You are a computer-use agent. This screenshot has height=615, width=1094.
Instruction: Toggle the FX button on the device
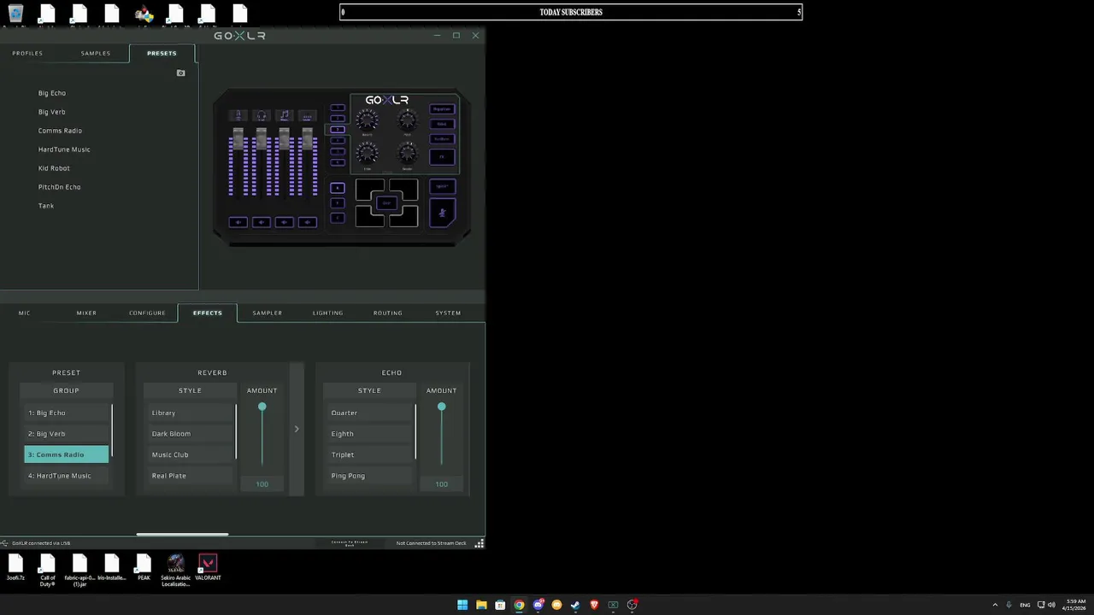(x=443, y=157)
